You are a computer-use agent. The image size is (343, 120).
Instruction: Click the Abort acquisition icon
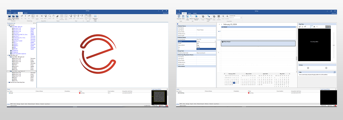pos(45,16)
